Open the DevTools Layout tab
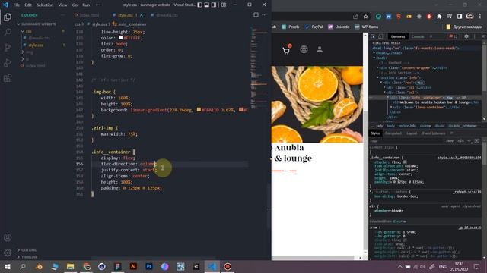Screen dimensions: 487x273 [412, 133]
